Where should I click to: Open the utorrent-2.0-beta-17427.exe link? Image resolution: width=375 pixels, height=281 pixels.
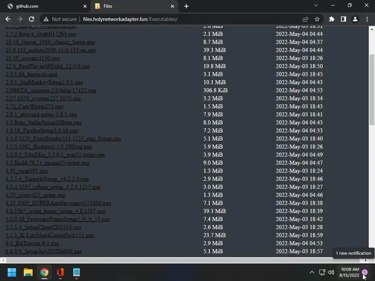pos(51,90)
